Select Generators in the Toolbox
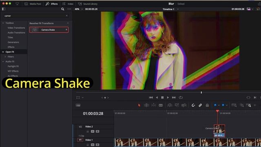261x147 pixels. pos(13,42)
